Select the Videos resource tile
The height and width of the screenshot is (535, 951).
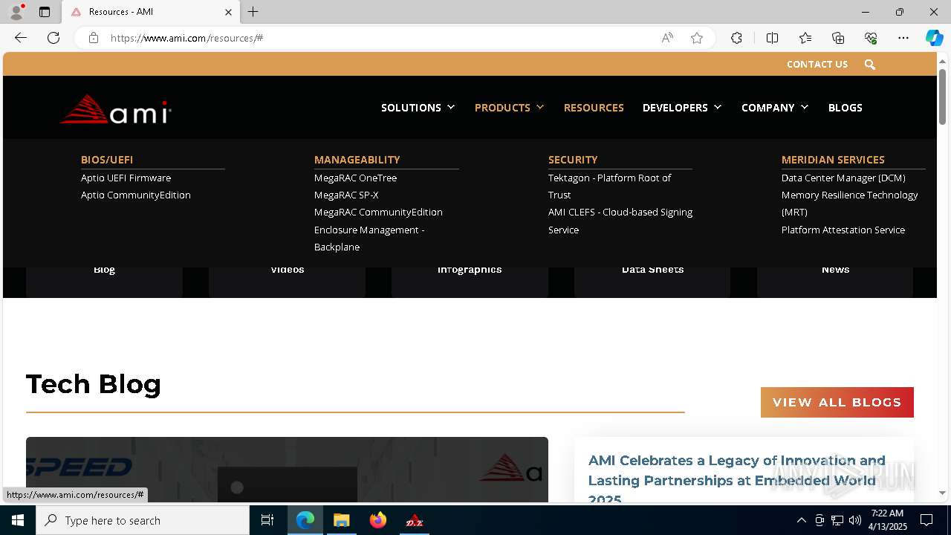pyautogui.click(x=287, y=281)
